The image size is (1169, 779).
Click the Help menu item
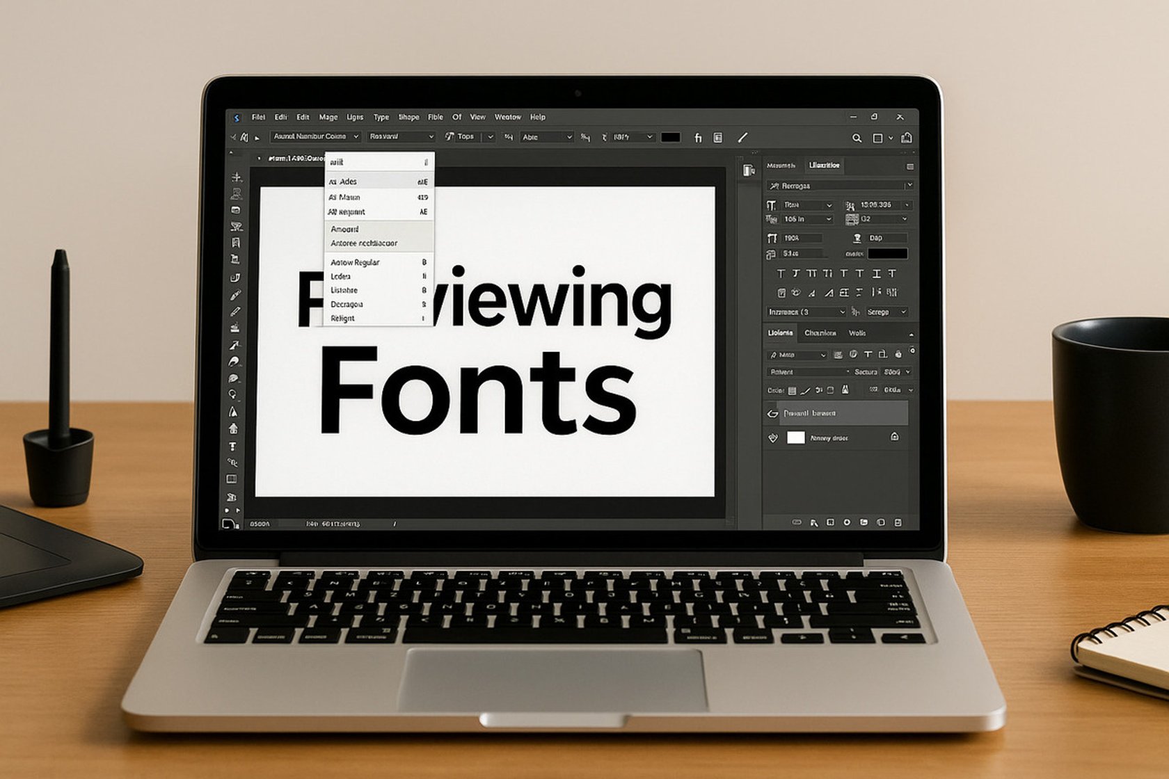tap(539, 117)
